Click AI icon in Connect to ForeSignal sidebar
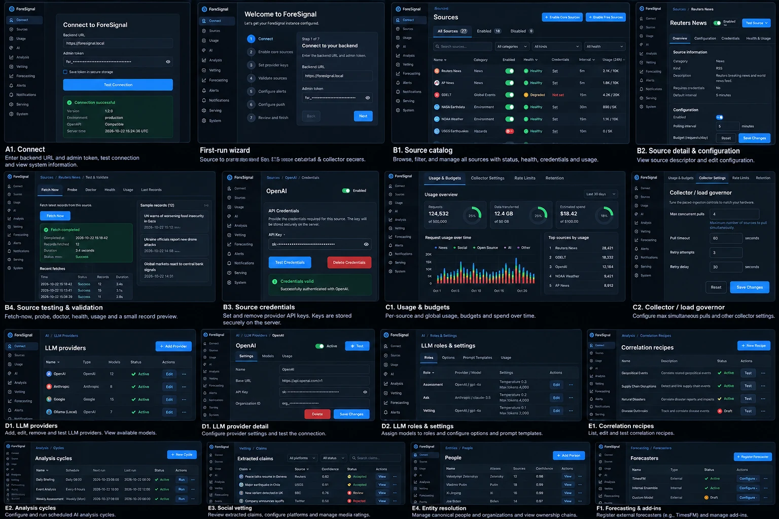 coord(11,48)
